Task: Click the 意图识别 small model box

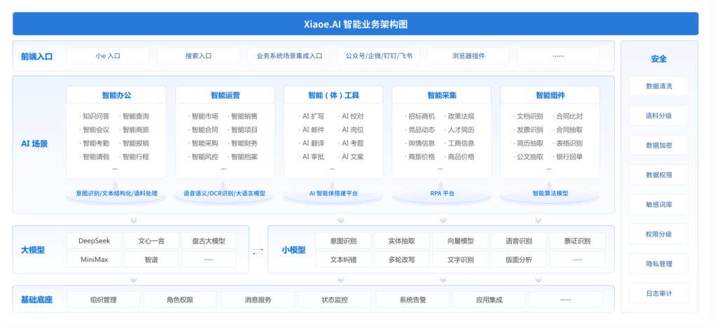Action: point(343,241)
